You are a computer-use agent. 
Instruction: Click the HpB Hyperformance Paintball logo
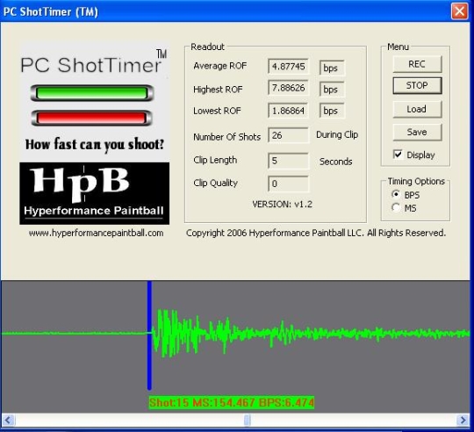(94, 193)
